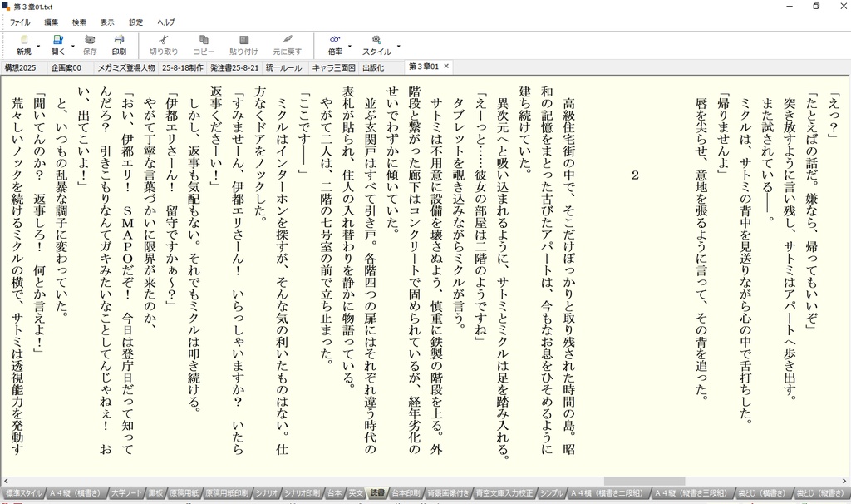Create a new document with 新規 icon
The height and width of the screenshot is (504, 851).
23,40
